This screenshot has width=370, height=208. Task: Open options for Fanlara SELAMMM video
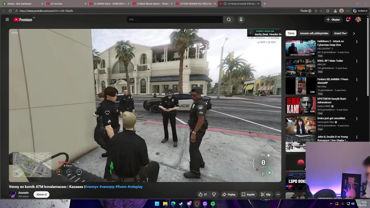pyautogui.click(x=357, y=79)
